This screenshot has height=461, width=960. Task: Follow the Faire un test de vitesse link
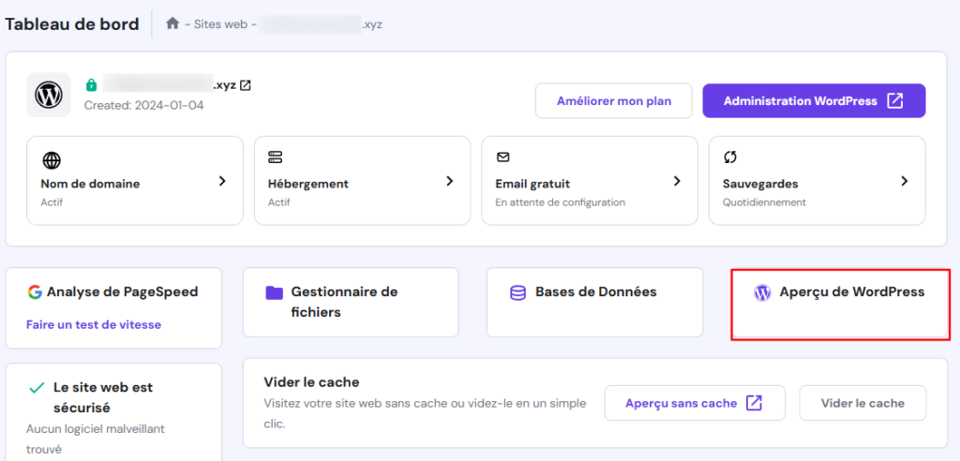[93, 325]
